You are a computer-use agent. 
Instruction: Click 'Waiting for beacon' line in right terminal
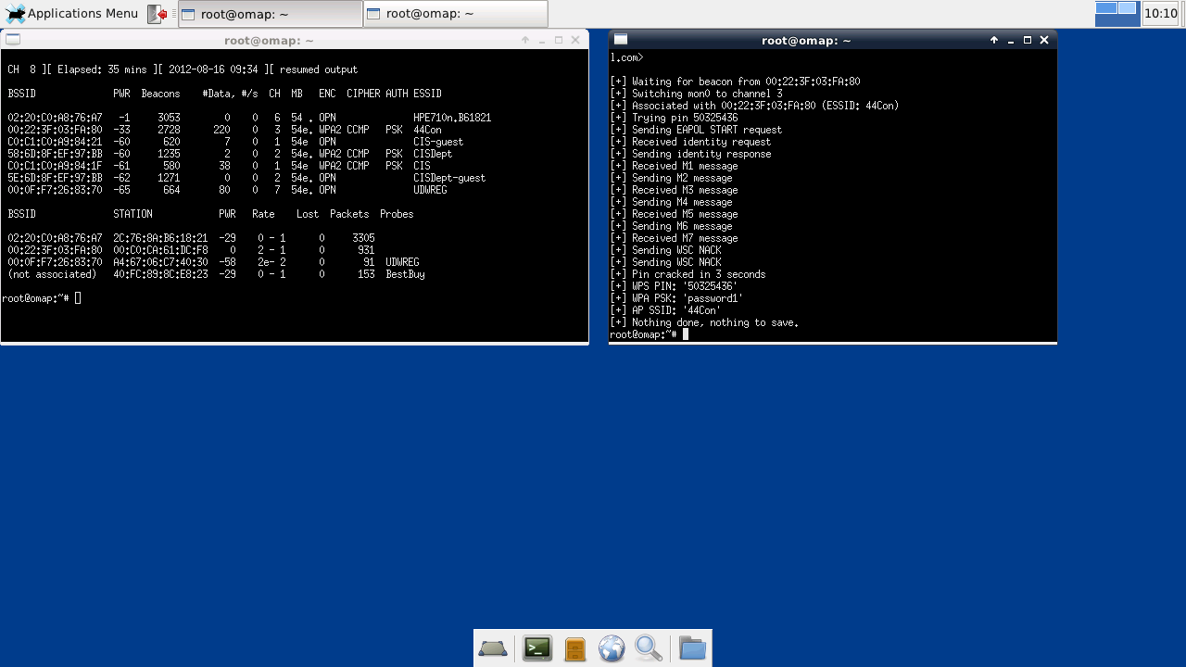pyautogui.click(x=735, y=82)
